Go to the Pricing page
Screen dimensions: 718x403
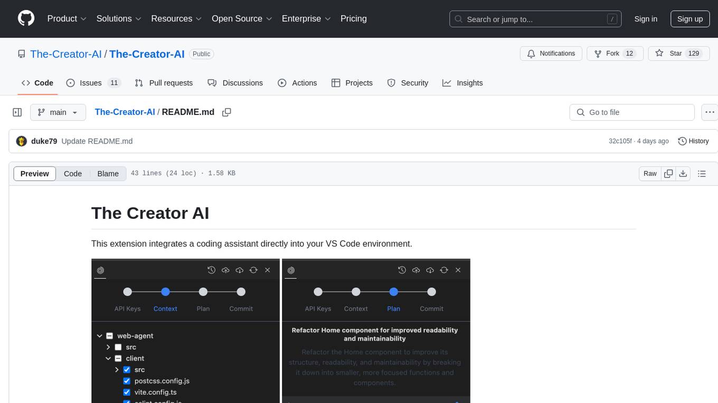[354, 18]
